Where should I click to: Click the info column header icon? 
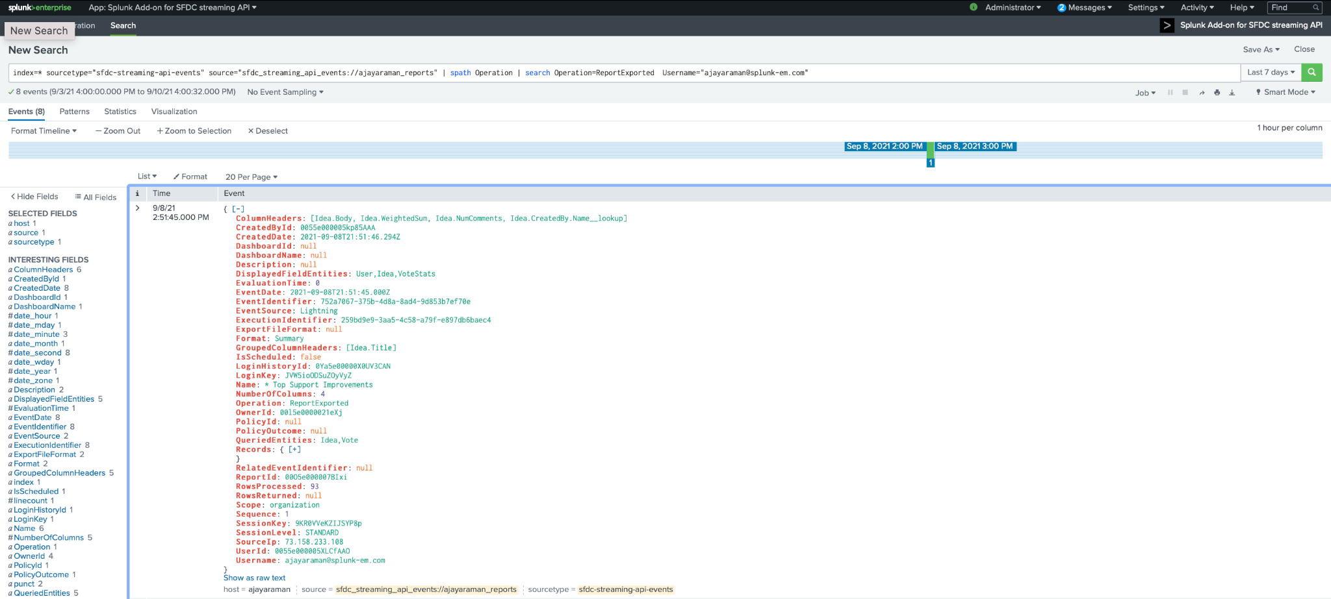[x=137, y=193]
